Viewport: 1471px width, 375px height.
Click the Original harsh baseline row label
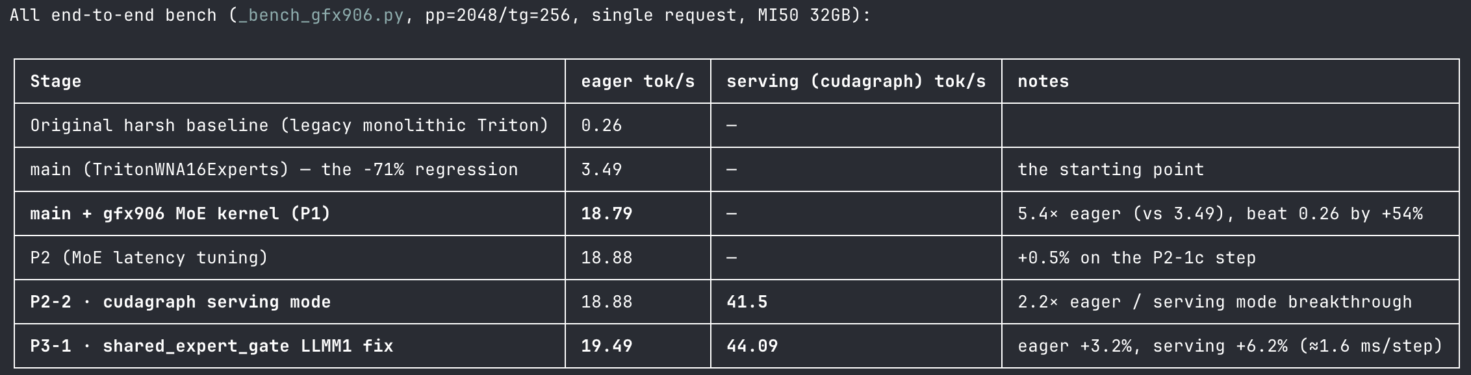(289, 125)
